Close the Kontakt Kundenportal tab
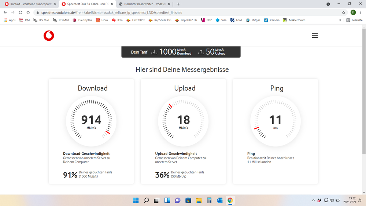 tap(55, 4)
